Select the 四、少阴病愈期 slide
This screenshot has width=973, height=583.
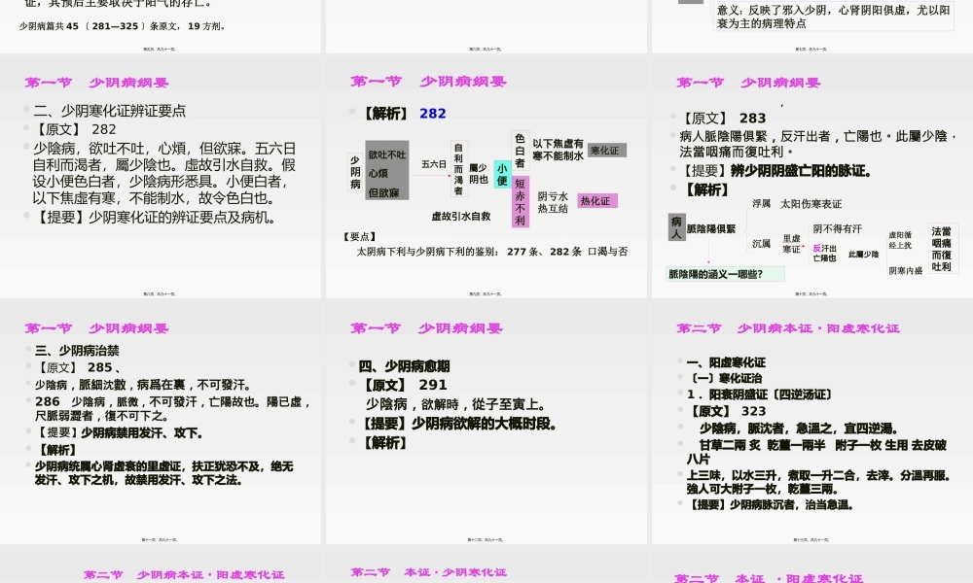486,422
